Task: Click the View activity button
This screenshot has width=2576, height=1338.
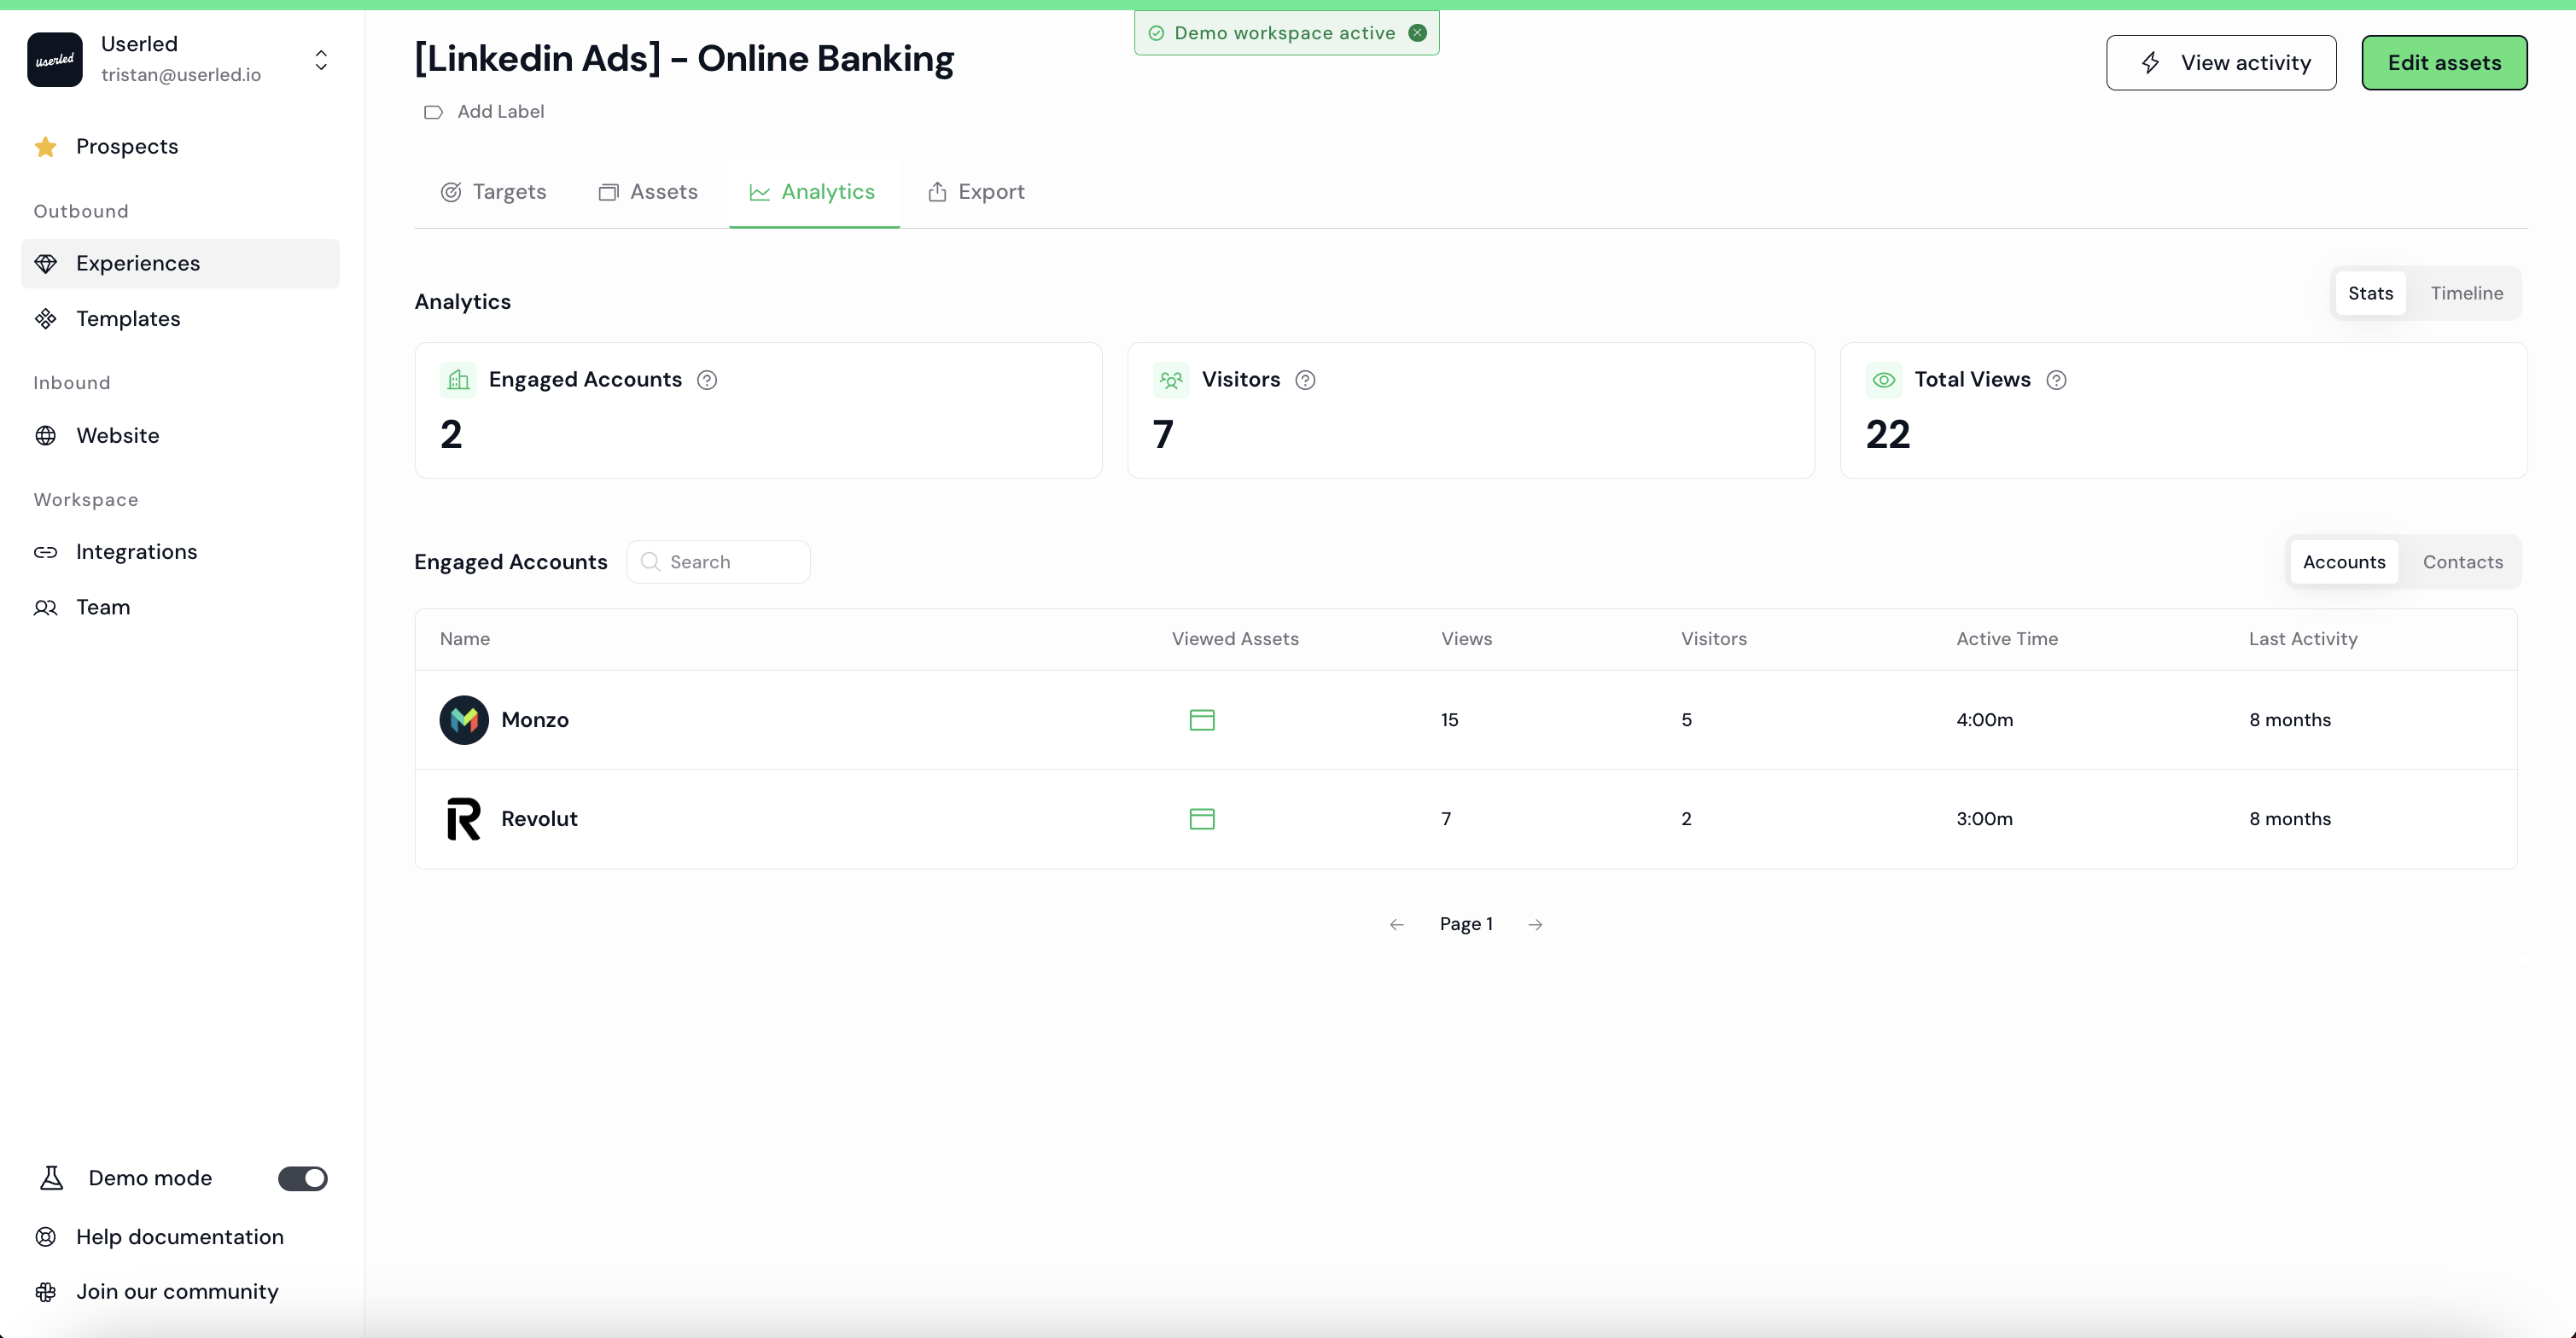Action: [2220, 63]
